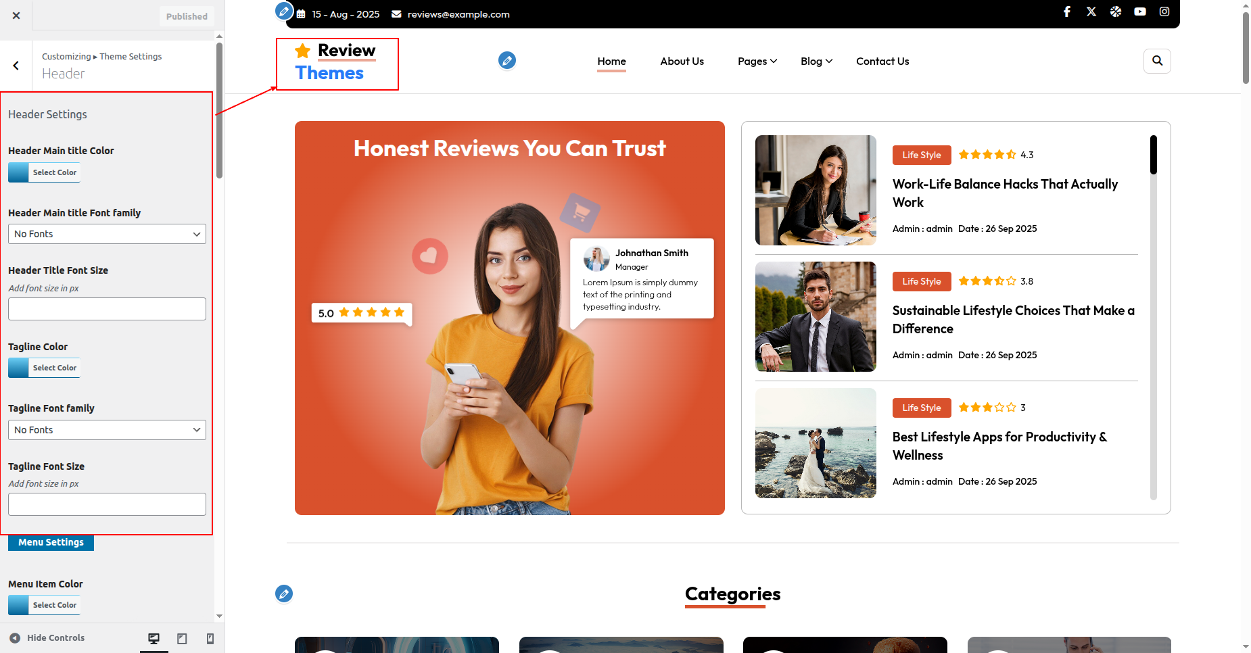
Task: Go to Contact Us page
Action: click(x=882, y=62)
